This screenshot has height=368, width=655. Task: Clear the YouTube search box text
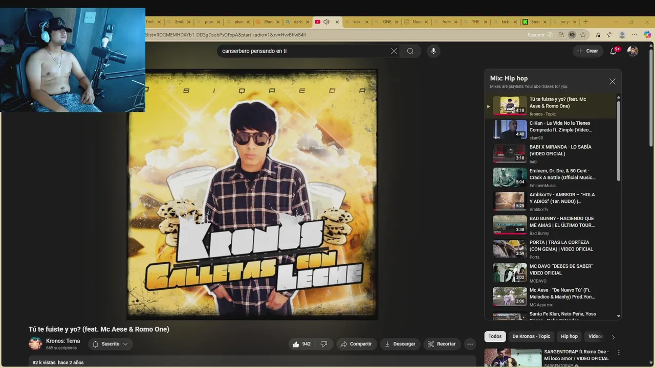394,51
